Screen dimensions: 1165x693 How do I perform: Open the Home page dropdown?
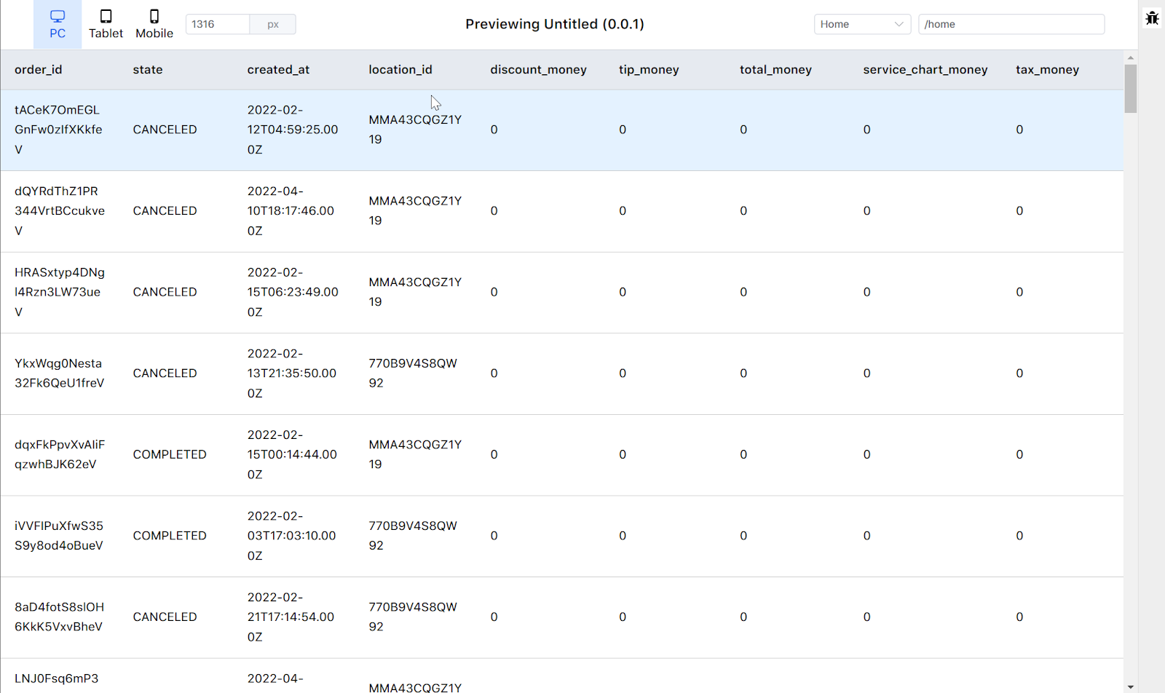click(x=862, y=24)
